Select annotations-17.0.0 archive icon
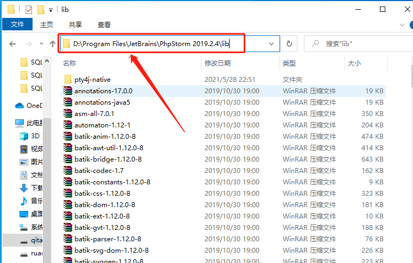The height and width of the screenshot is (263, 413). (68, 91)
